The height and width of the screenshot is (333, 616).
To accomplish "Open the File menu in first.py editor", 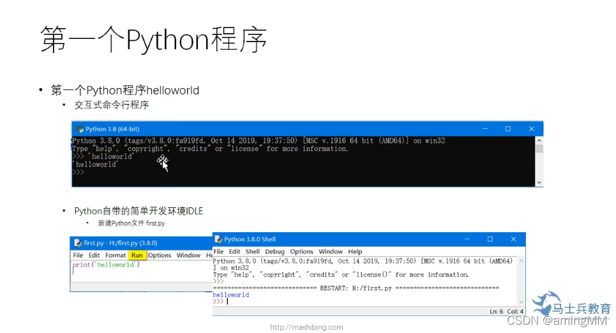I will pyautogui.click(x=78, y=255).
